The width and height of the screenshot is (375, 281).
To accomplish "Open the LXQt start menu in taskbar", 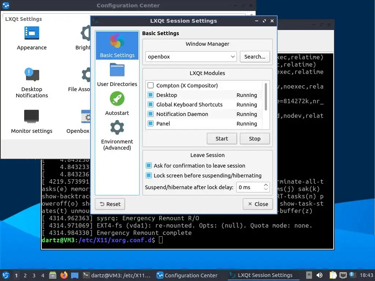I will click(6, 275).
